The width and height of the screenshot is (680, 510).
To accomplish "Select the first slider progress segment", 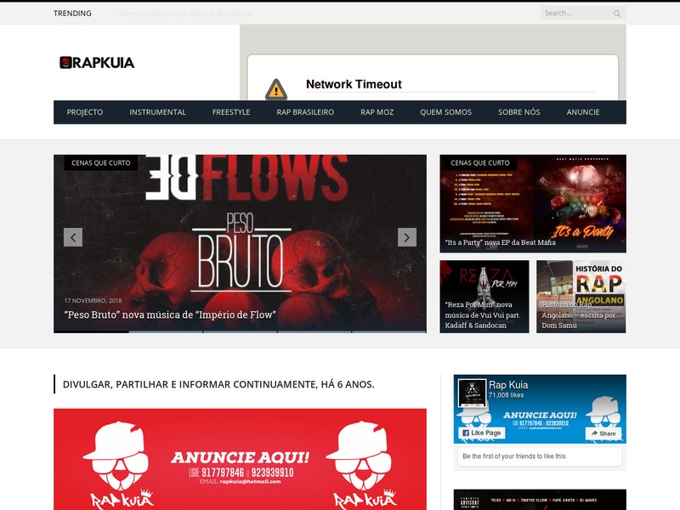I will point(91,331).
